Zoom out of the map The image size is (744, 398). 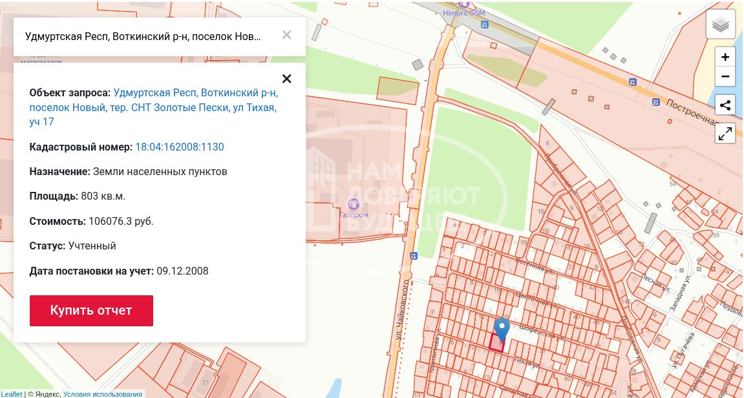click(x=725, y=76)
